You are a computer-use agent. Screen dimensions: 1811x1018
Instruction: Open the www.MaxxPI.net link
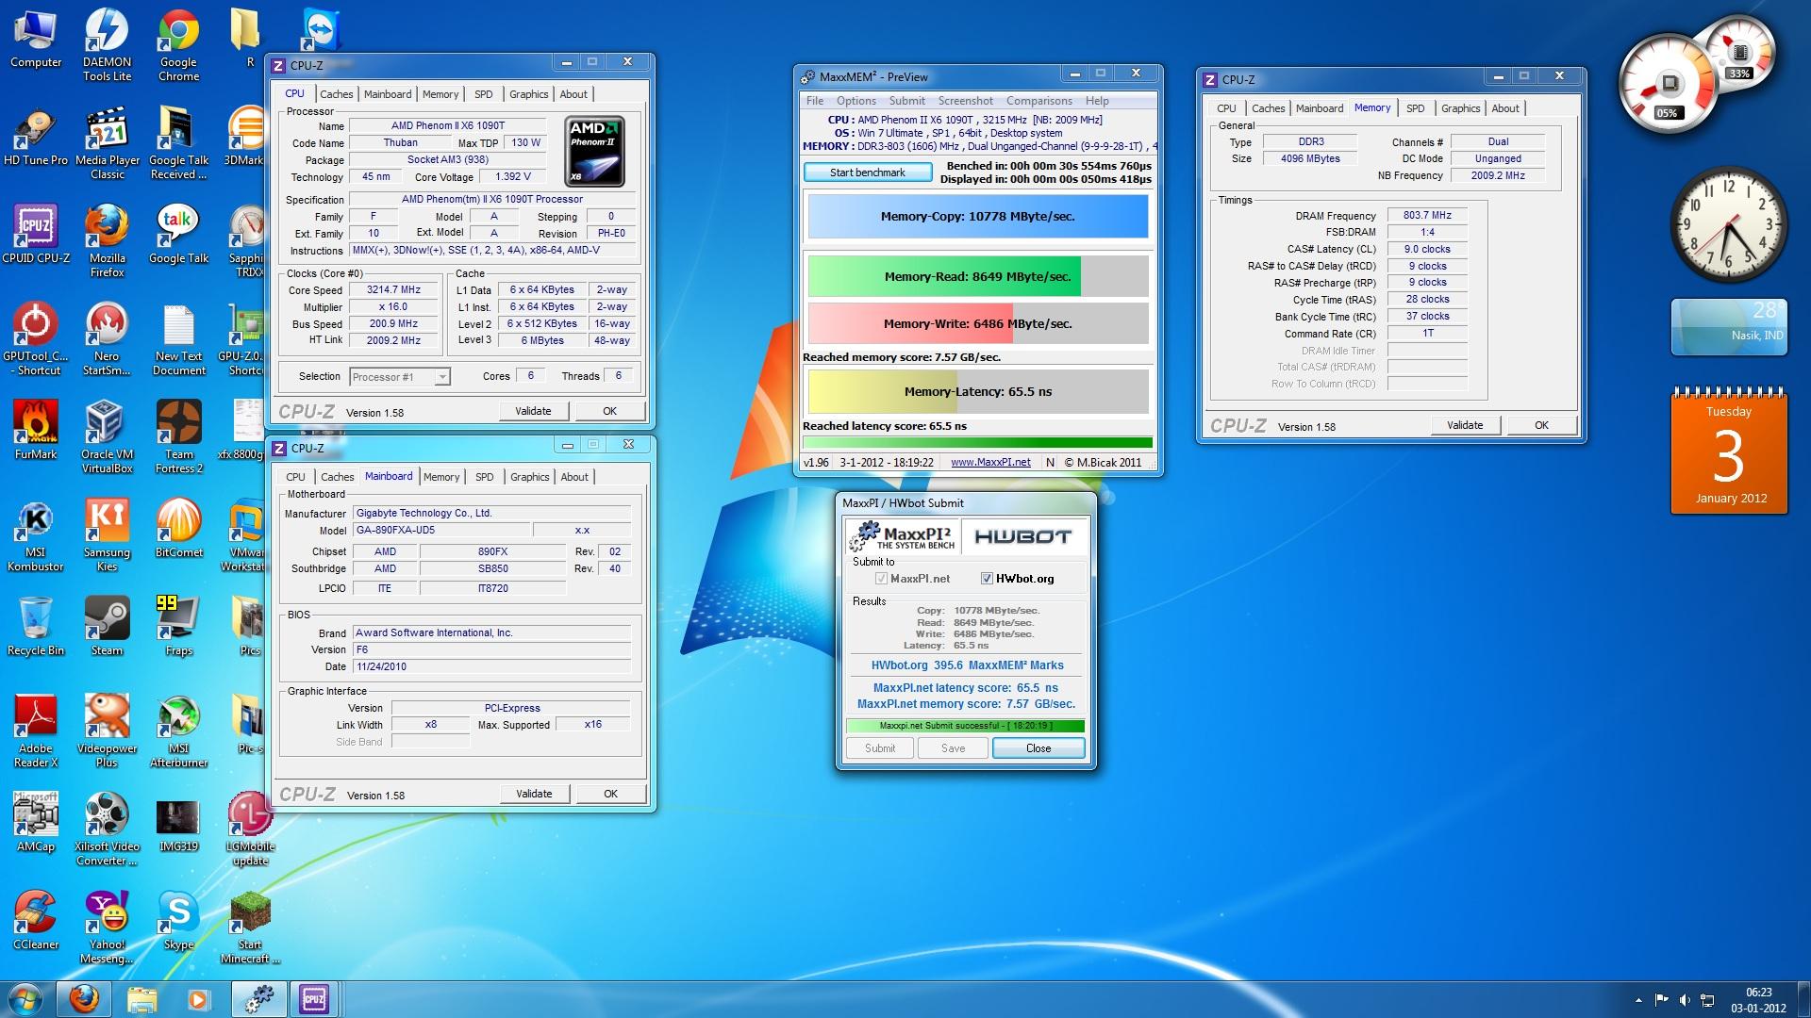[990, 463]
